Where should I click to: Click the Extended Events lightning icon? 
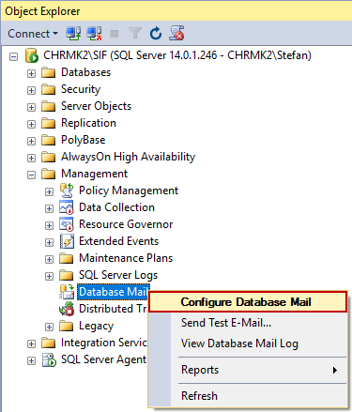(x=67, y=241)
